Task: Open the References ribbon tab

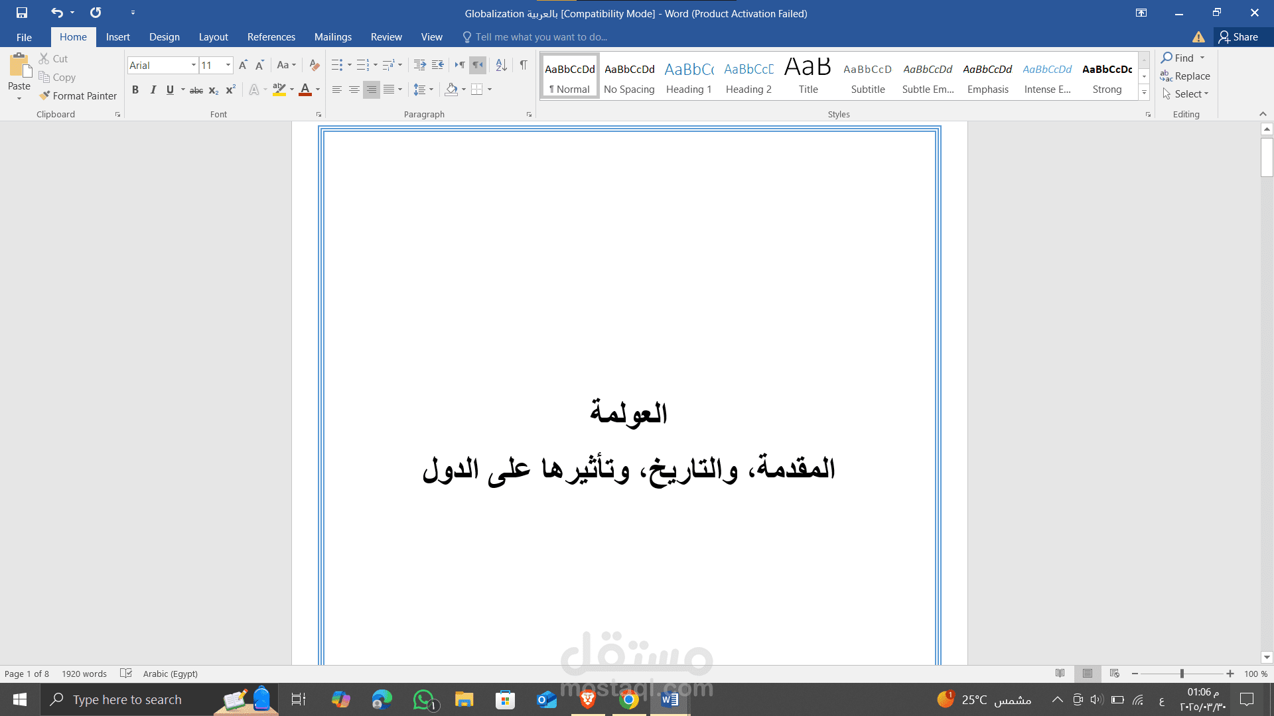Action: click(271, 36)
